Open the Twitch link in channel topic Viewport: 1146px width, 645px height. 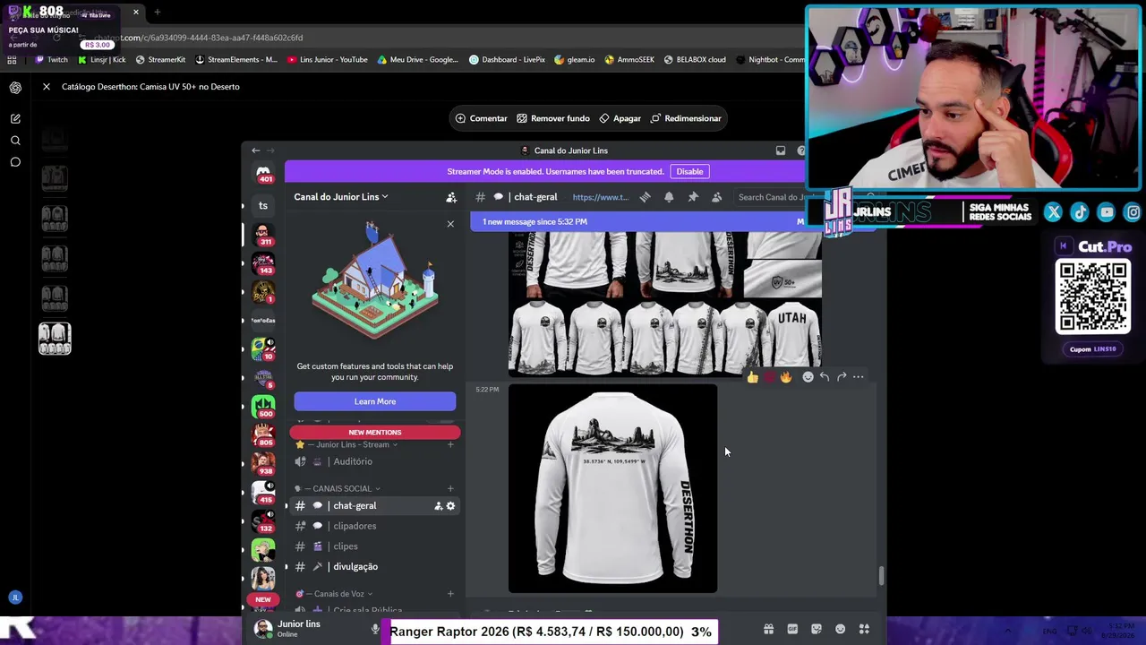pos(600,197)
